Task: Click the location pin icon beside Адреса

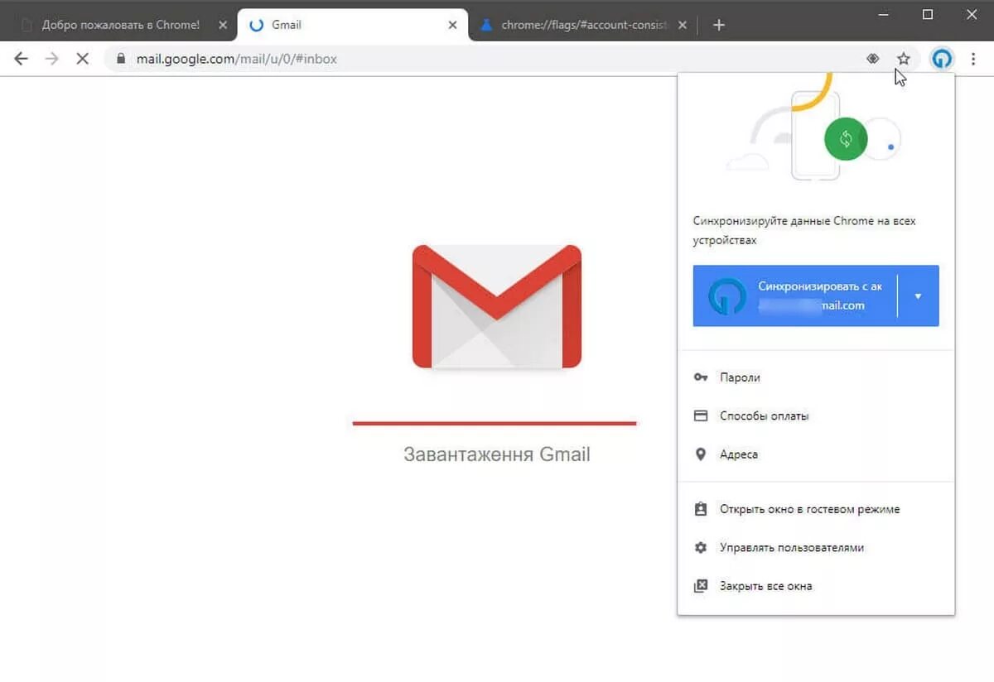Action: pyautogui.click(x=701, y=454)
